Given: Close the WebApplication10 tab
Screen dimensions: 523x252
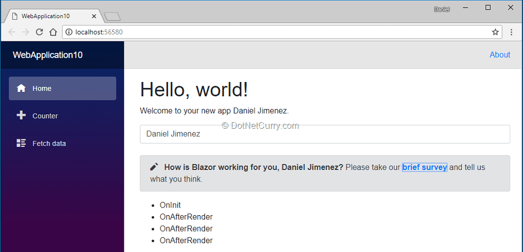Looking at the screenshot, I should [x=94, y=16].
